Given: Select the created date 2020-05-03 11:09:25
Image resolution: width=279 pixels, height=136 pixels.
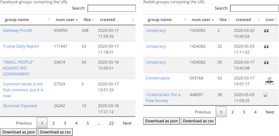Looking at the screenshot, I should [x=244, y=98].
